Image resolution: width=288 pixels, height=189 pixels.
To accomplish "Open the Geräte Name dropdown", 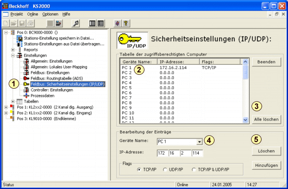I will pos(199,142).
